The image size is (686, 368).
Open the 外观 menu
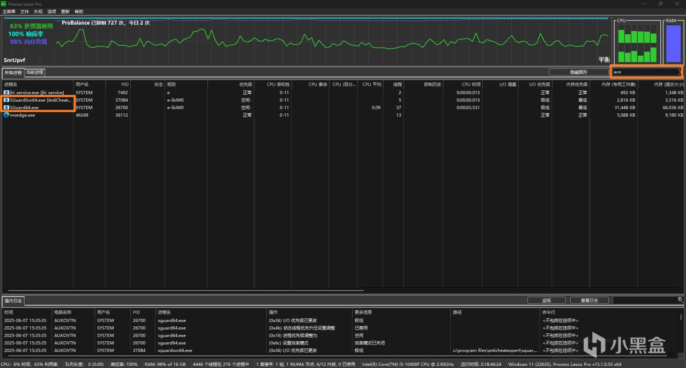[38, 11]
